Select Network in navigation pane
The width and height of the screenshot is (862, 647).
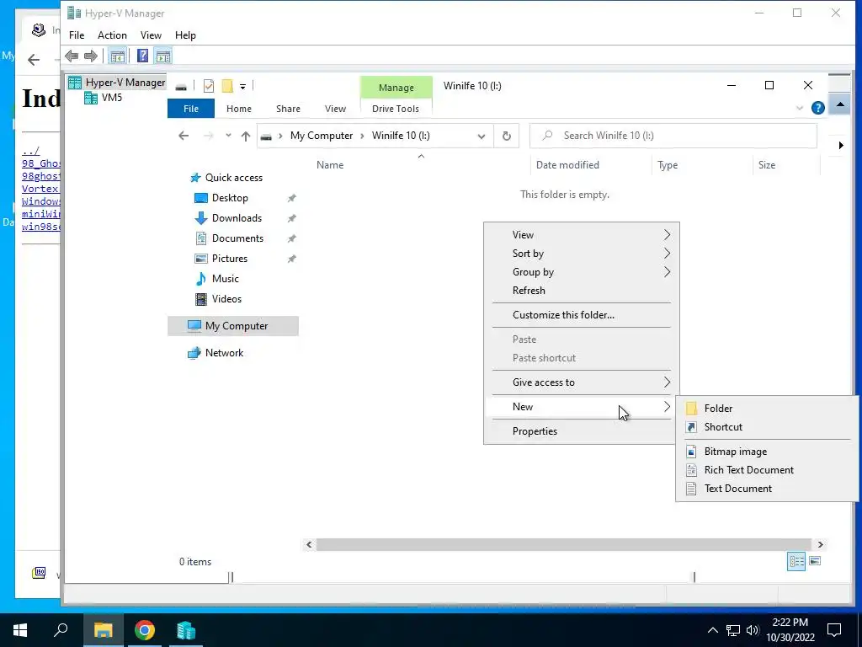(224, 353)
